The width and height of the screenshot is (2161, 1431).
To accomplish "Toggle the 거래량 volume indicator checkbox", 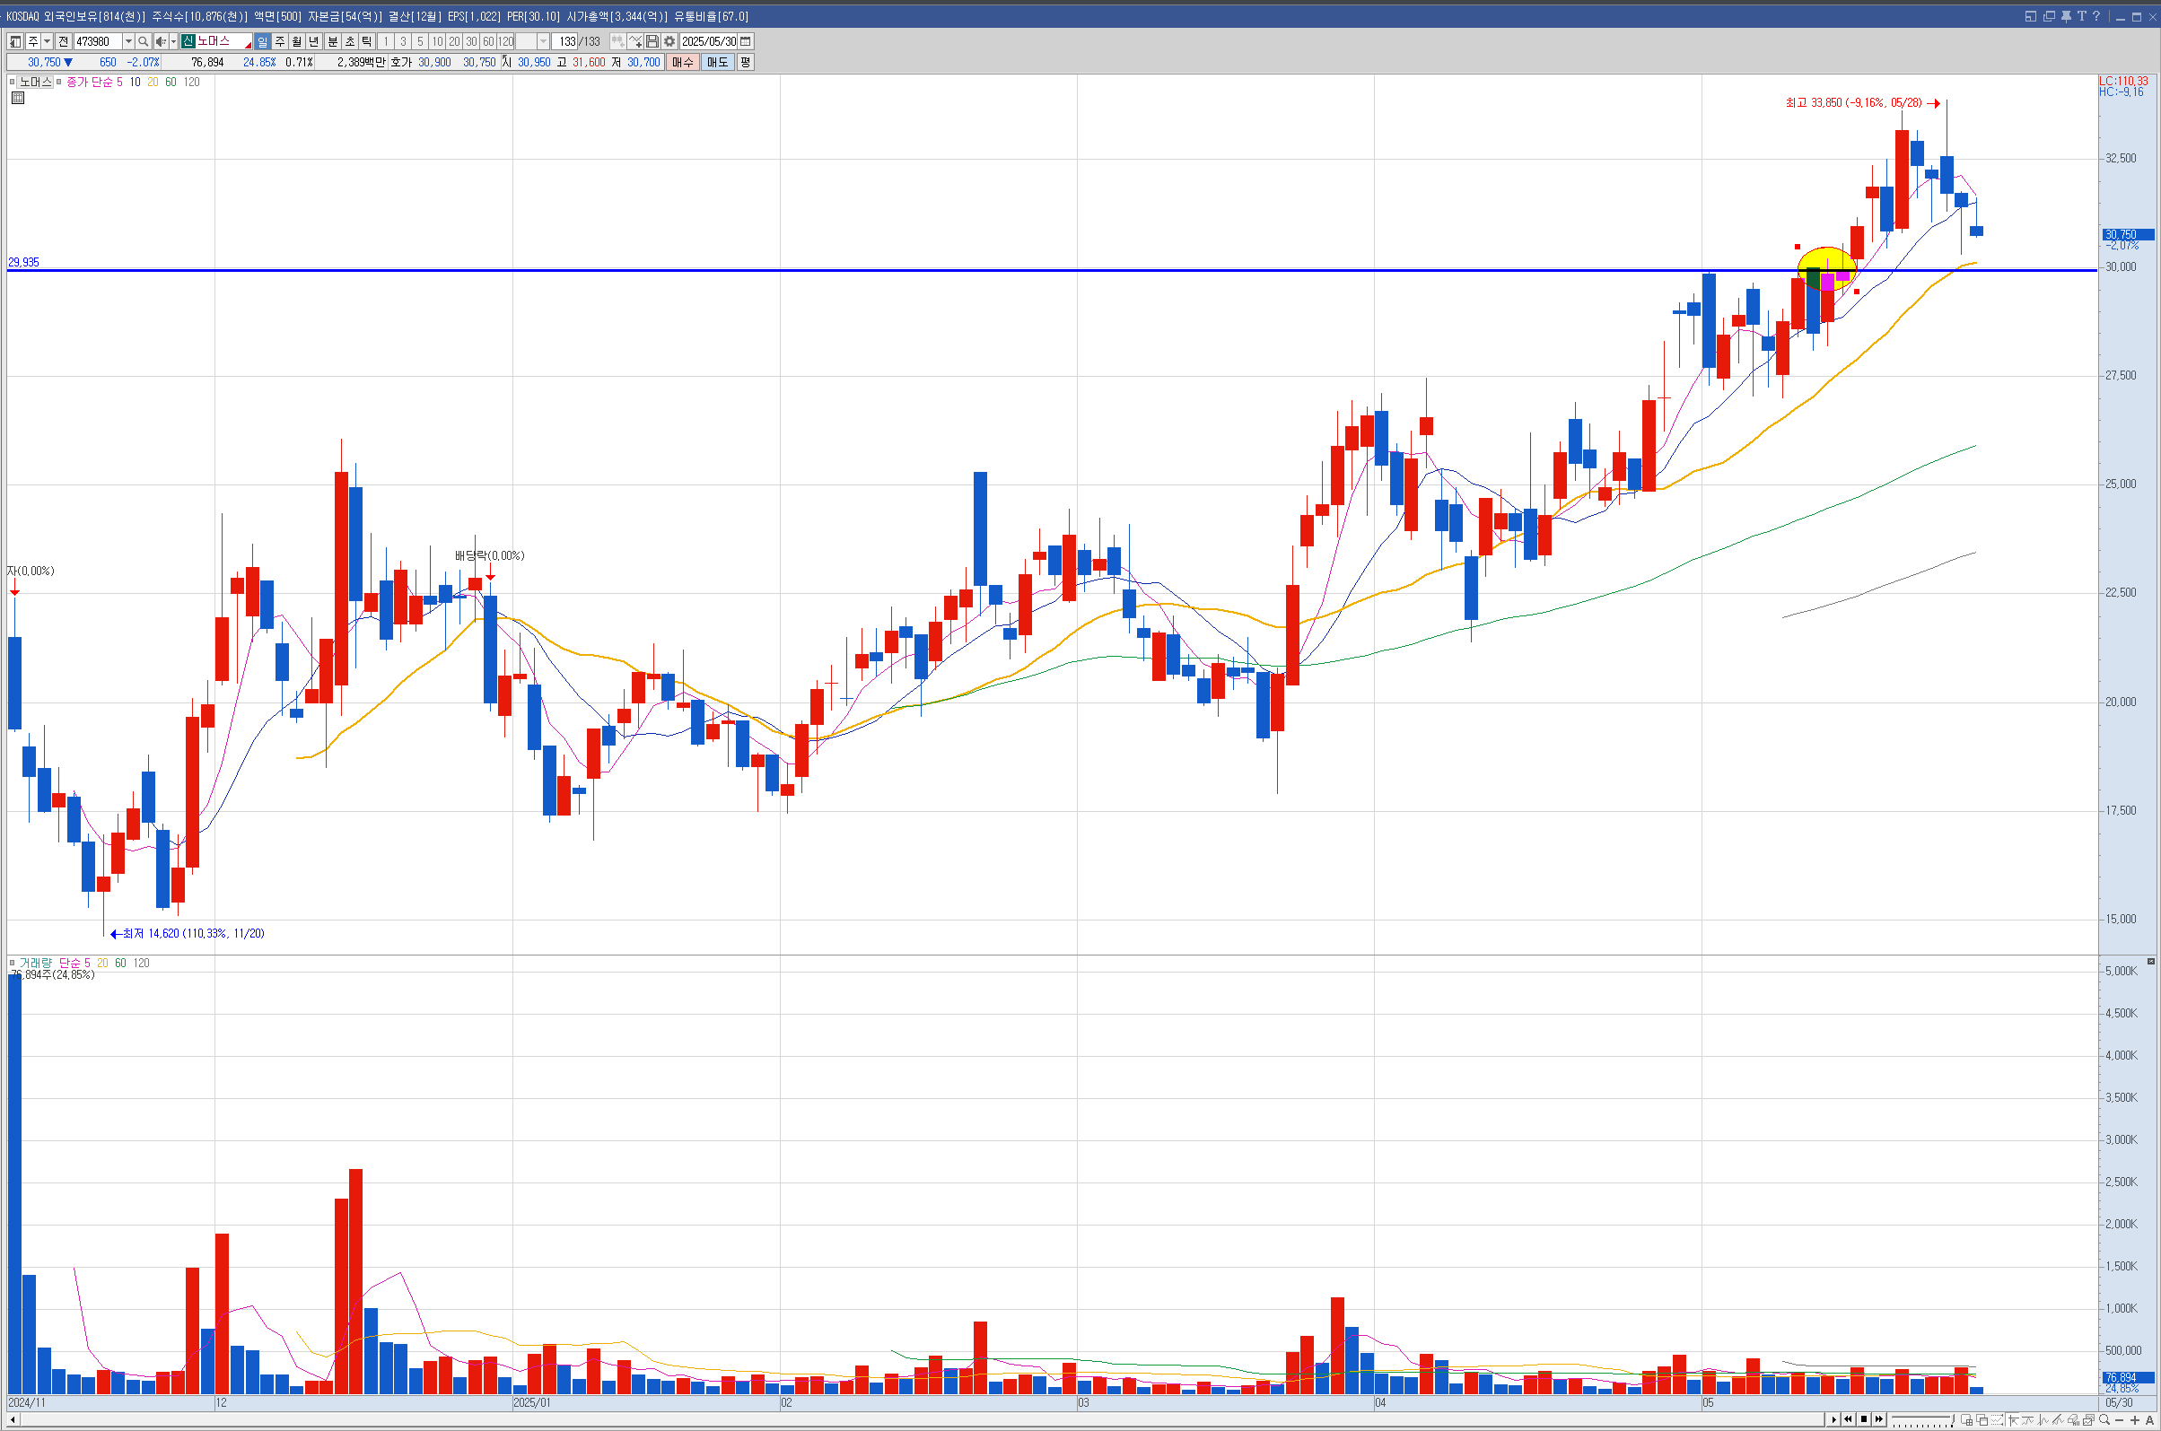I will click(12, 963).
